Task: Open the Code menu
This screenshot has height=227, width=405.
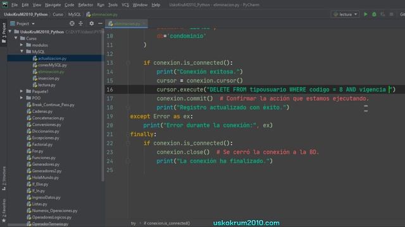Action: pos(69,5)
